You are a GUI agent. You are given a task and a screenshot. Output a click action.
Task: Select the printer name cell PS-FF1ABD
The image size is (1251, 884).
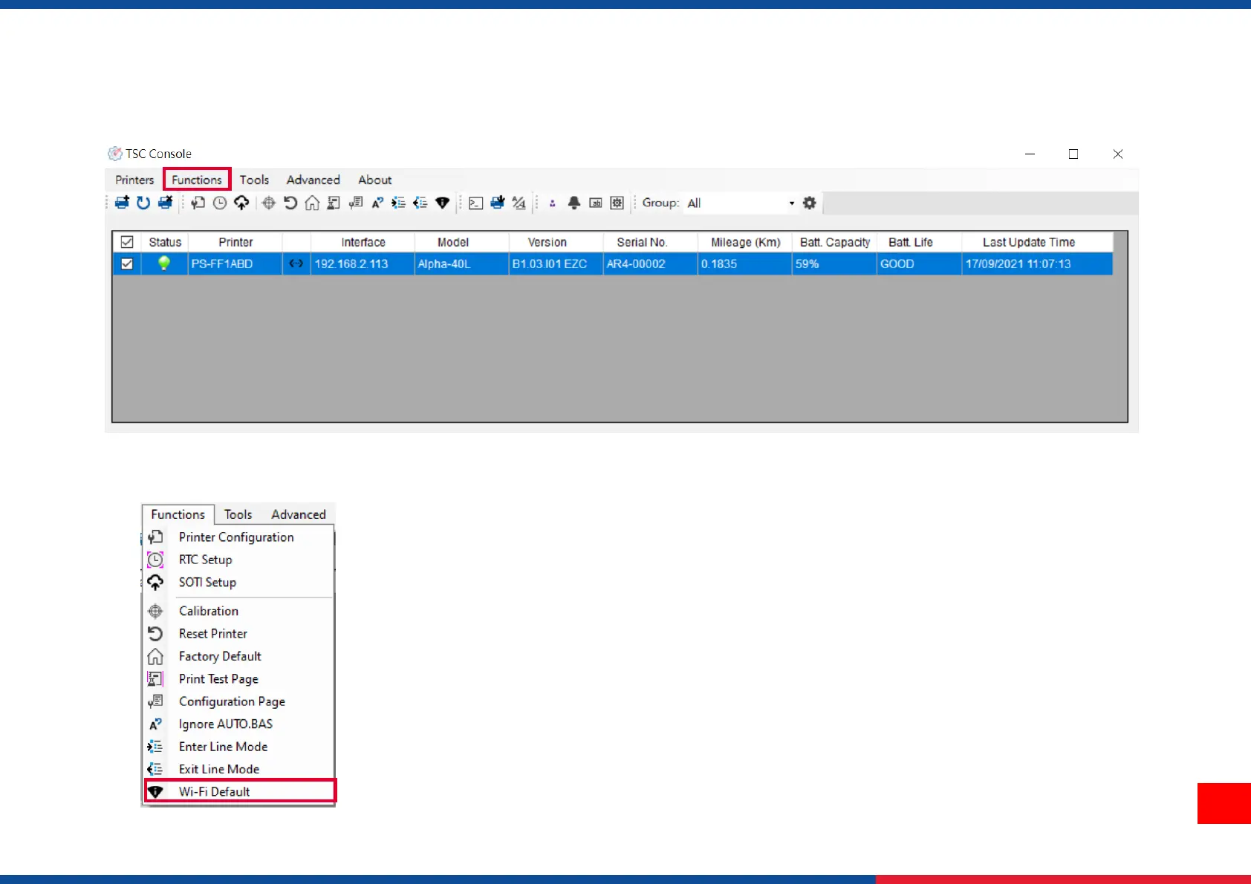pos(235,263)
